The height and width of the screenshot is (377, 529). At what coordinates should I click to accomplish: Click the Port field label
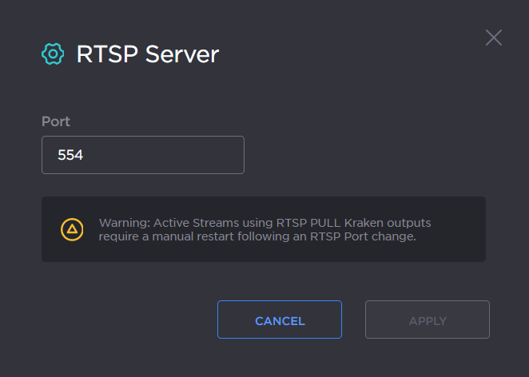pyautogui.click(x=56, y=121)
